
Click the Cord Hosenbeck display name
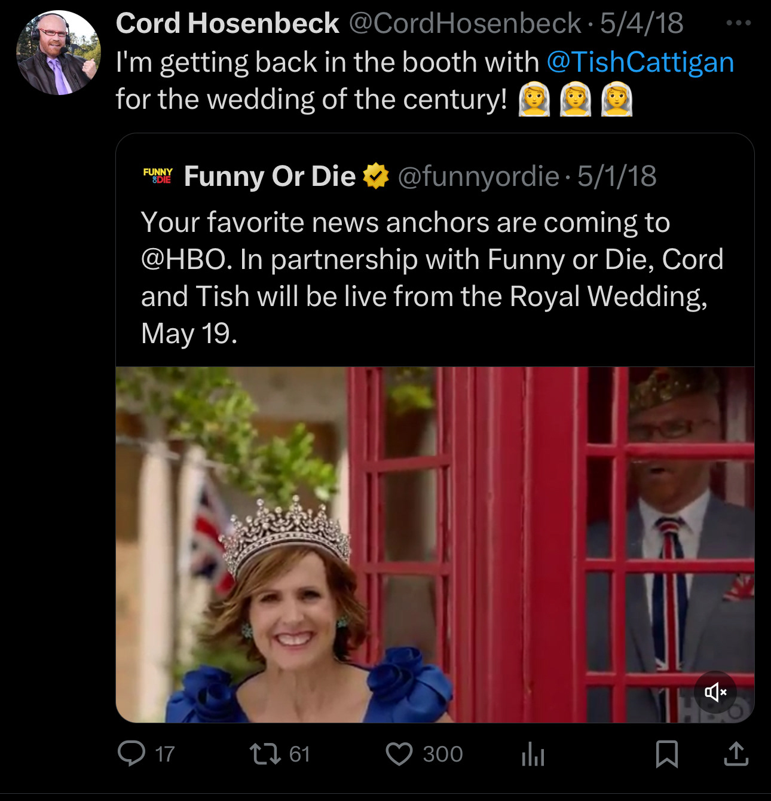pyautogui.click(x=227, y=23)
